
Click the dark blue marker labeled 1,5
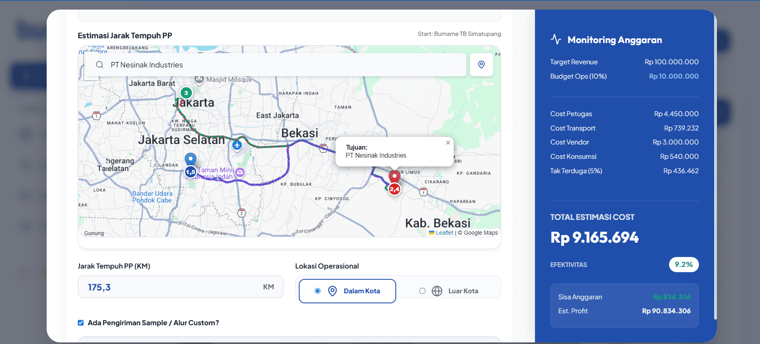click(191, 172)
